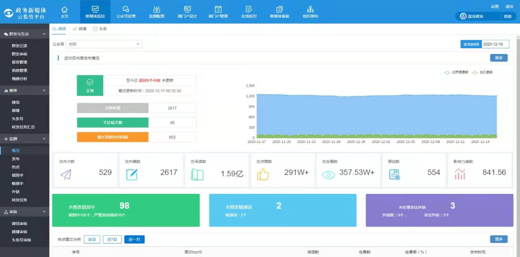
Task: Toggle 近两周更新 legend series in chart
Action: [x=456, y=72]
